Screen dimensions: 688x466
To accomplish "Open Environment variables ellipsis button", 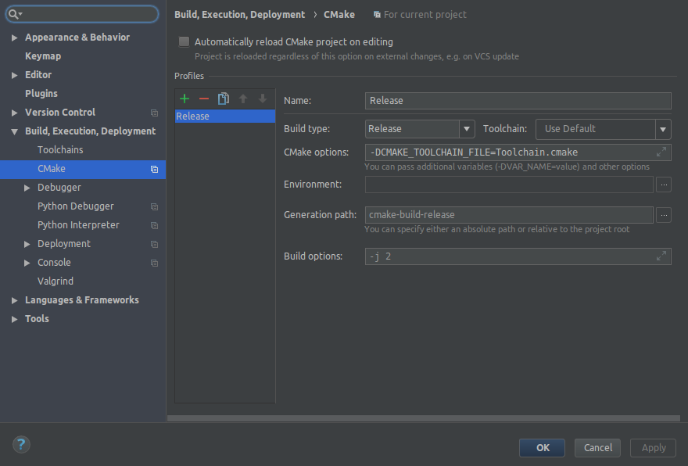I will pyautogui.click(x=664, y=185).
